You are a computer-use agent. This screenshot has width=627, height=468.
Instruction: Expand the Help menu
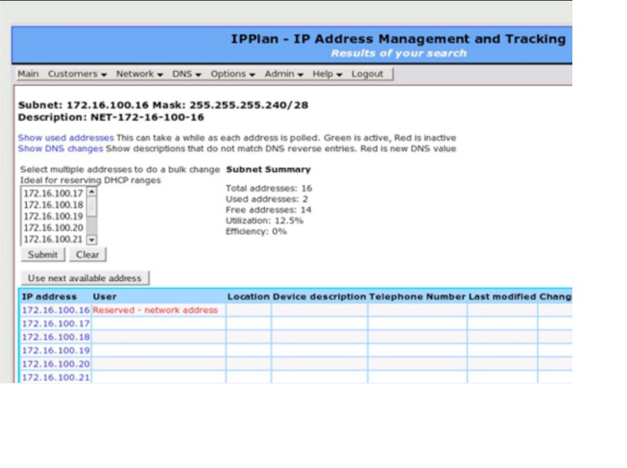(x=327, y=74)
